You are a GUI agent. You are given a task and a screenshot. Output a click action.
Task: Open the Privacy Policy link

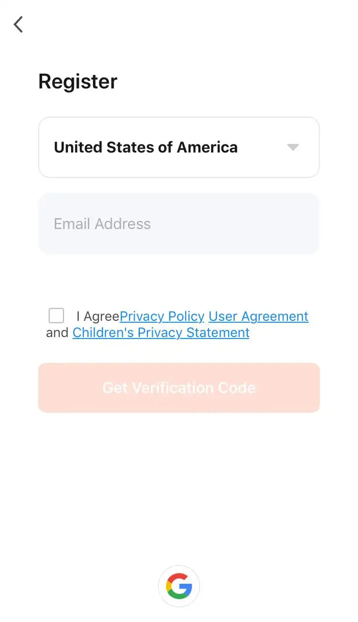(162, 316)
